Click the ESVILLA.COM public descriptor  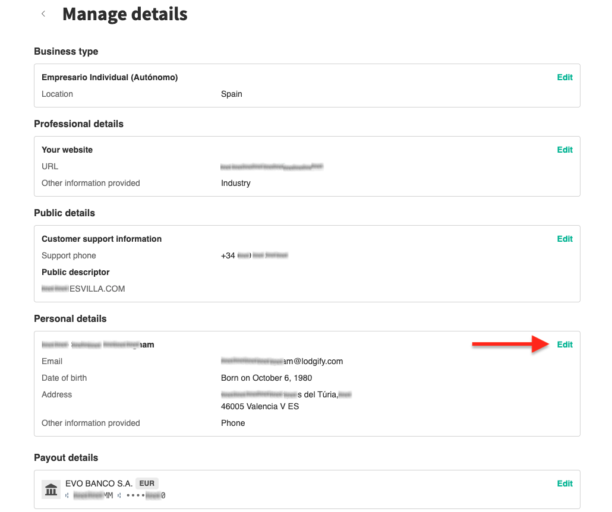click(x=83, y=289)
